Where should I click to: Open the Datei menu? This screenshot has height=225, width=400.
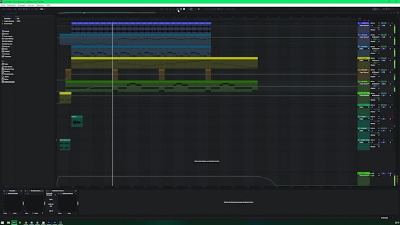coord(3,5)
